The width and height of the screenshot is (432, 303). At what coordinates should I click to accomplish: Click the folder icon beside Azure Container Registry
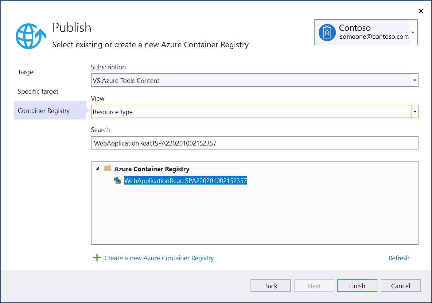pos(107,168)
